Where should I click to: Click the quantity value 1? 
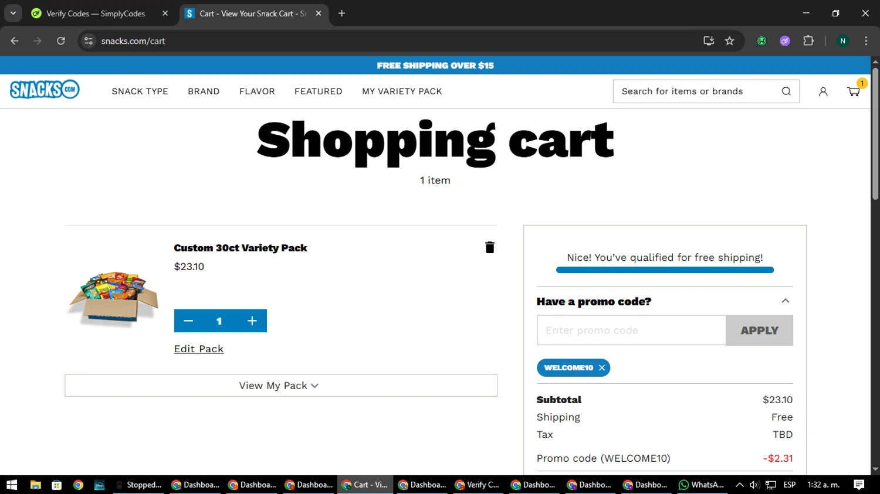(x=219, y=321)
